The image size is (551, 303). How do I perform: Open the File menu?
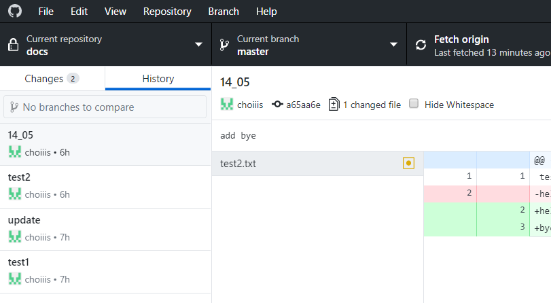[x=46, y=12]
